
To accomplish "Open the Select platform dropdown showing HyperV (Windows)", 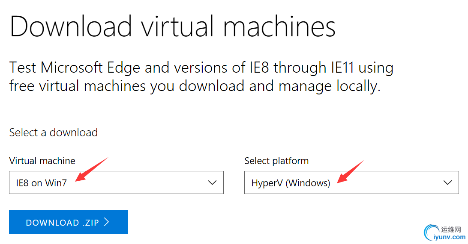I will [x=351, y=182].
